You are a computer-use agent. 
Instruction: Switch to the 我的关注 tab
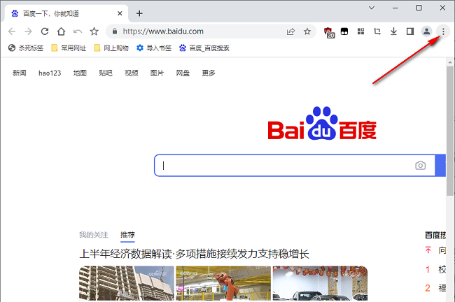pyautogui.click(x=93, y=235)
